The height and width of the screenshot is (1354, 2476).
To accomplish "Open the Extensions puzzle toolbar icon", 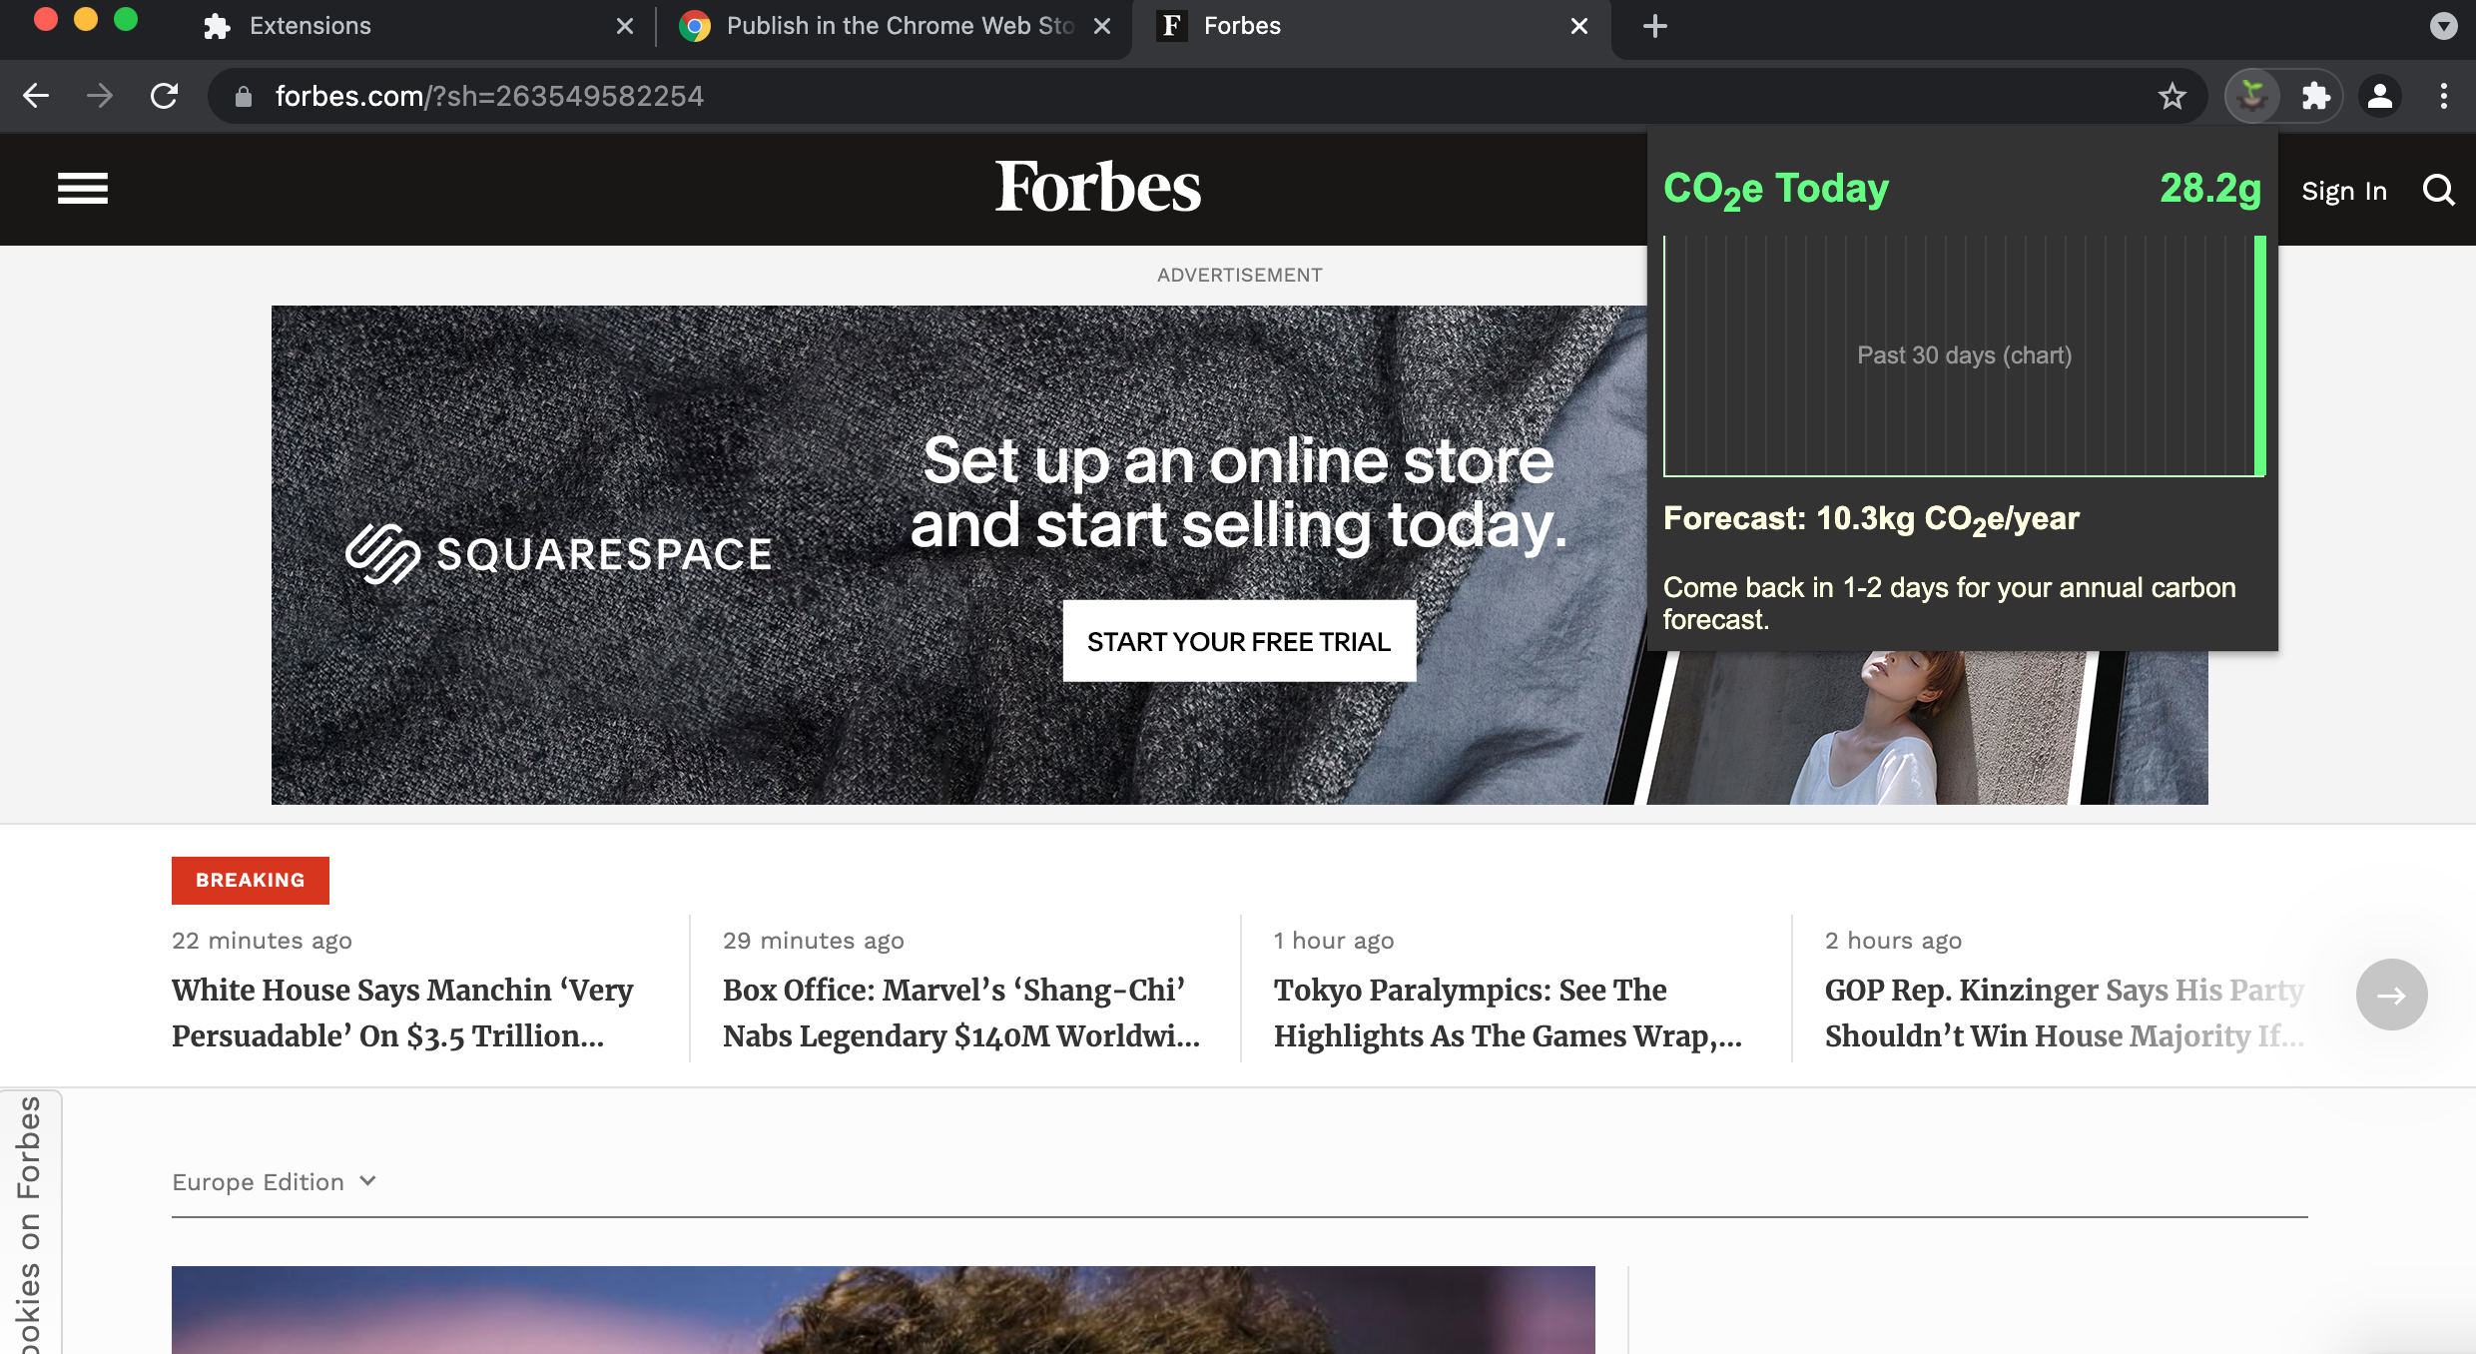I will click(2315, 97).
